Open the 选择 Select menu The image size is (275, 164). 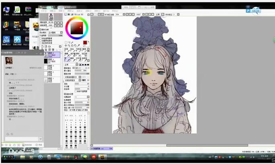pyautogui.click(x=79, y=11)
